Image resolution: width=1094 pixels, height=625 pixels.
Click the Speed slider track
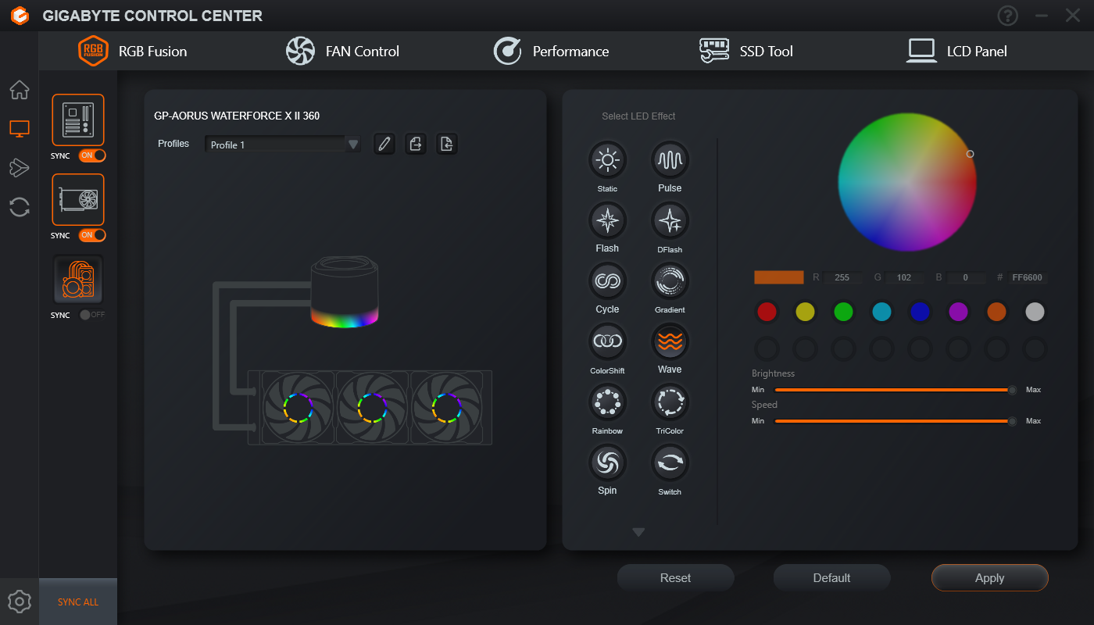(x=896, y=421)
